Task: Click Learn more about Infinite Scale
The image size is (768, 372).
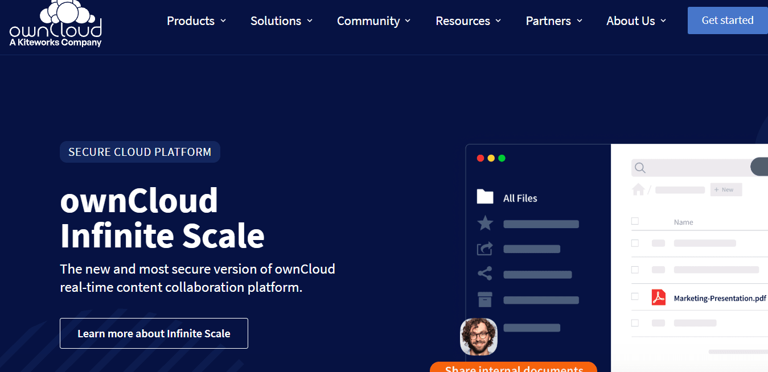Action: click(x=154, y=333)
